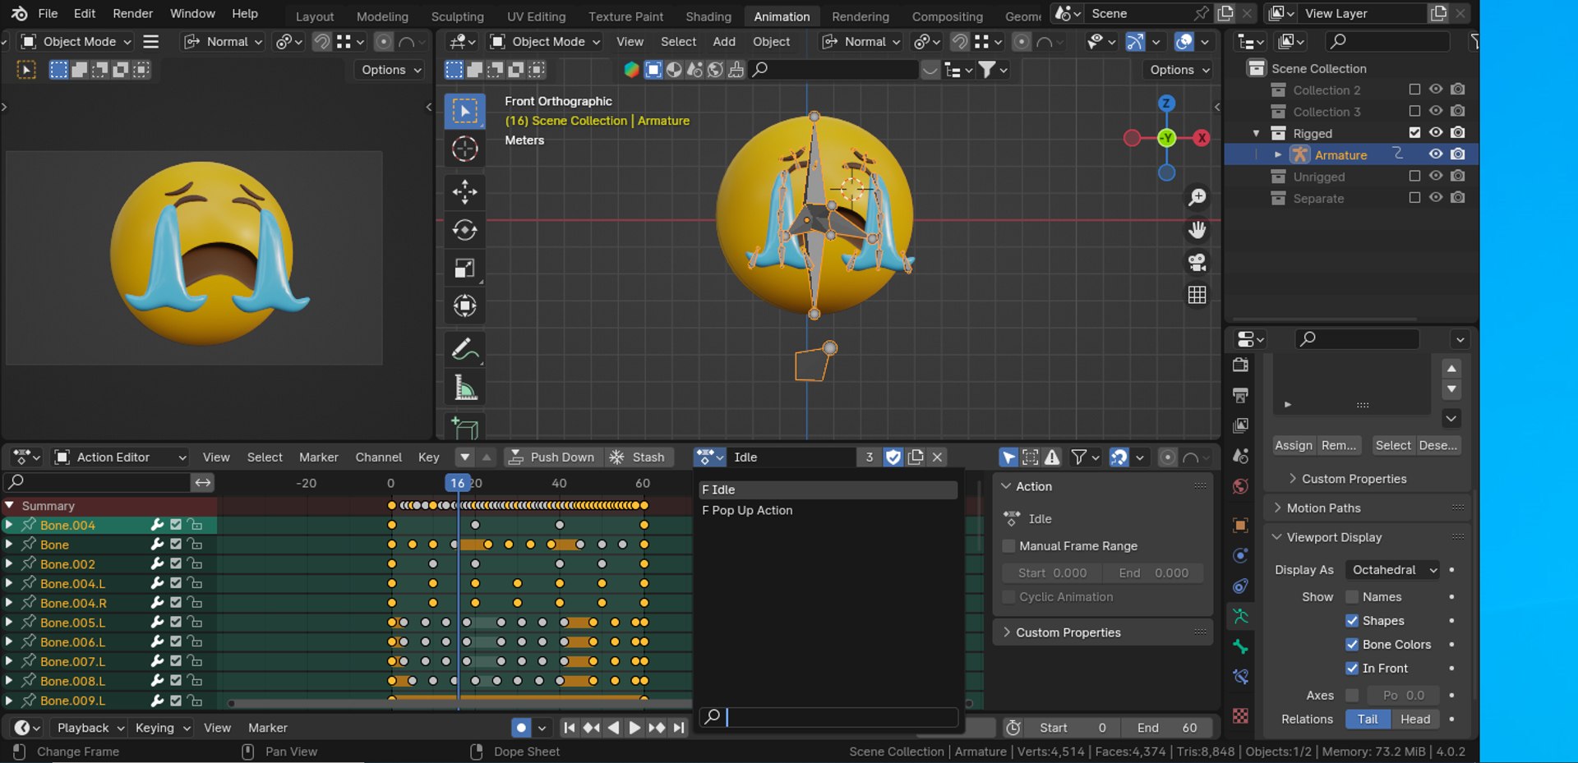Click Stash button
Screen dimensions: 1578x763
click(639, 457)
